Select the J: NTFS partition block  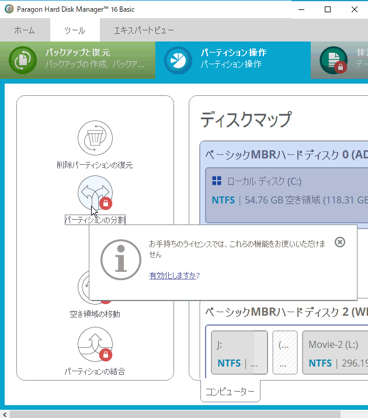click(x=239, y=352)
